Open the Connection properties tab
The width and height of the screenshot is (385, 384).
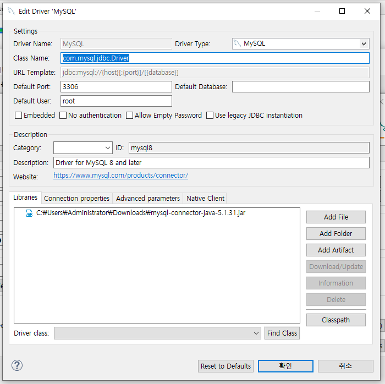[x=76, y=199]
